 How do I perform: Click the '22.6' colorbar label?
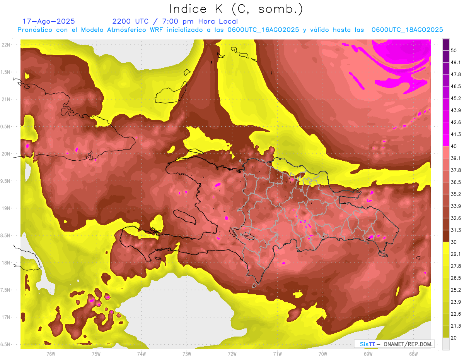[456, 314]
